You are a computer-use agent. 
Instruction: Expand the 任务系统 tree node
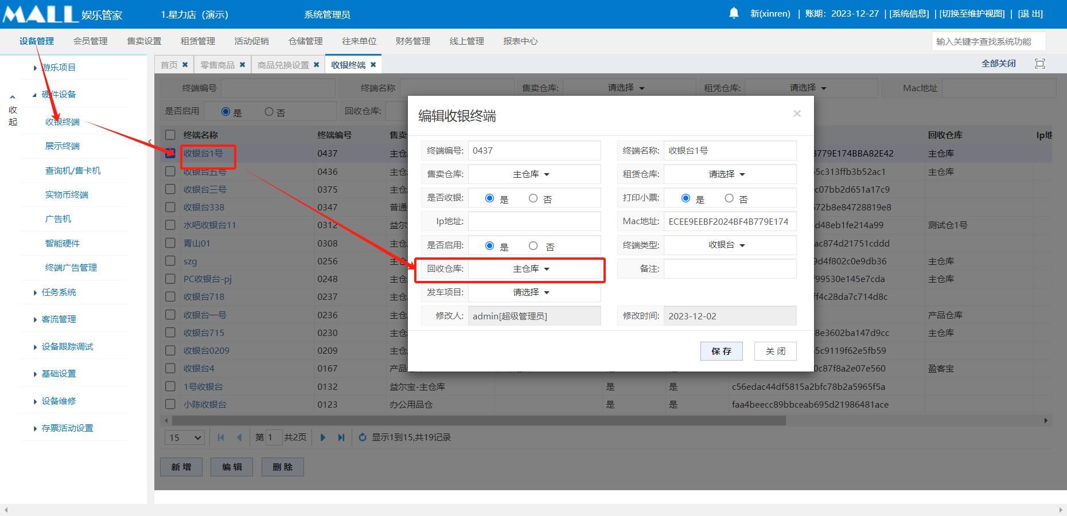36,292
